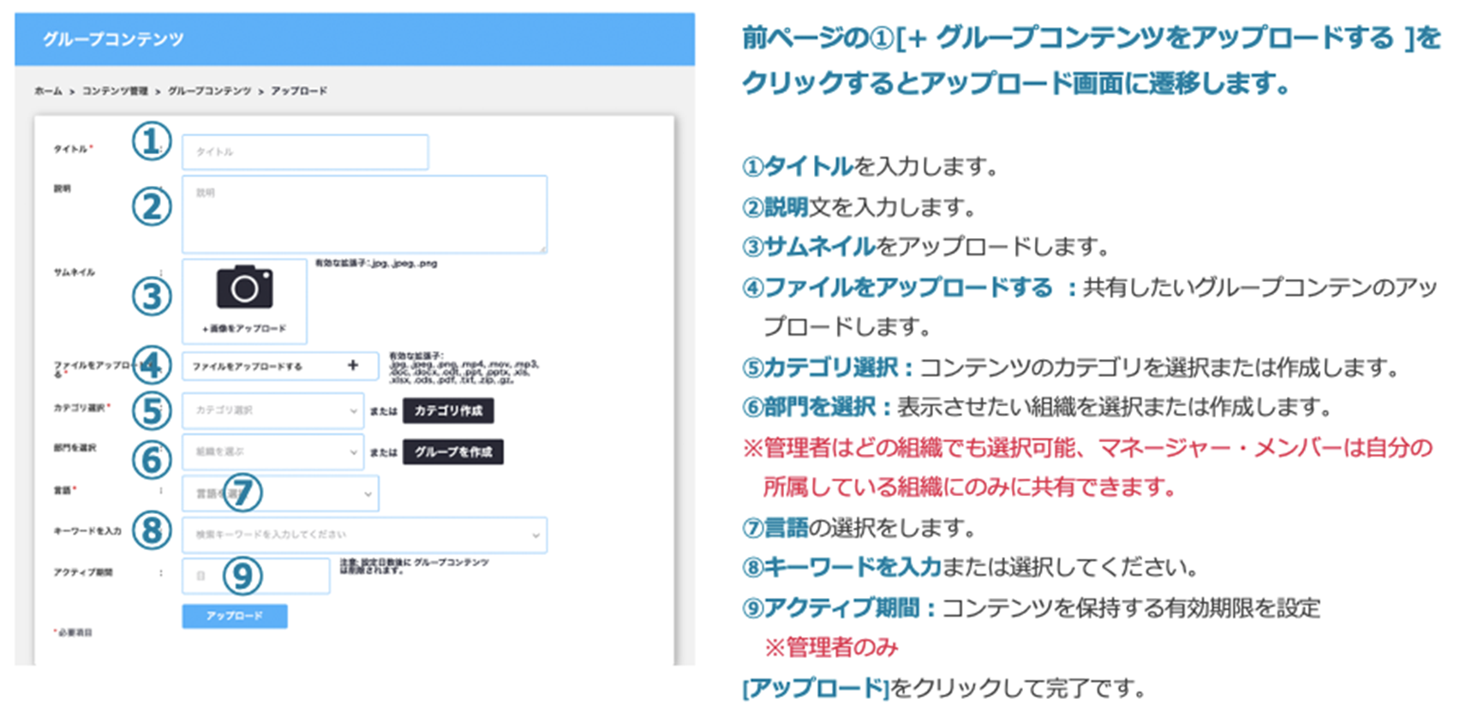
Task: Click the グループを作成 button
Action: [453, 451]
